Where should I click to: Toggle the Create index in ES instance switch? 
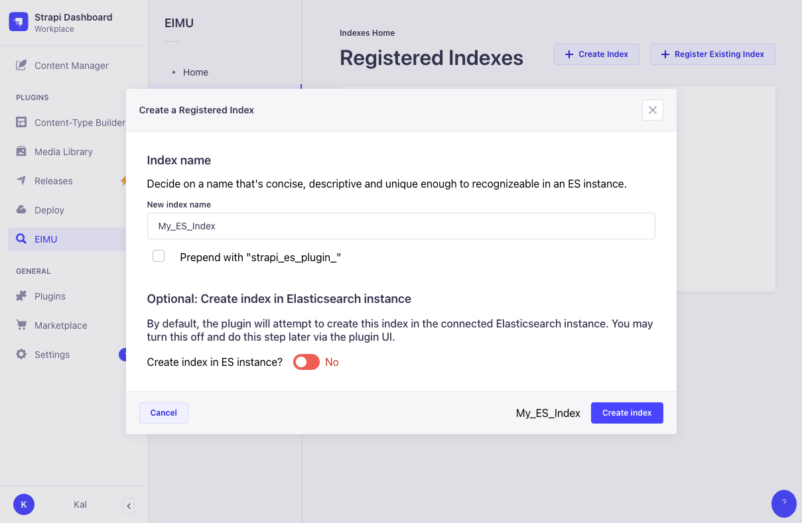point(306,362)
